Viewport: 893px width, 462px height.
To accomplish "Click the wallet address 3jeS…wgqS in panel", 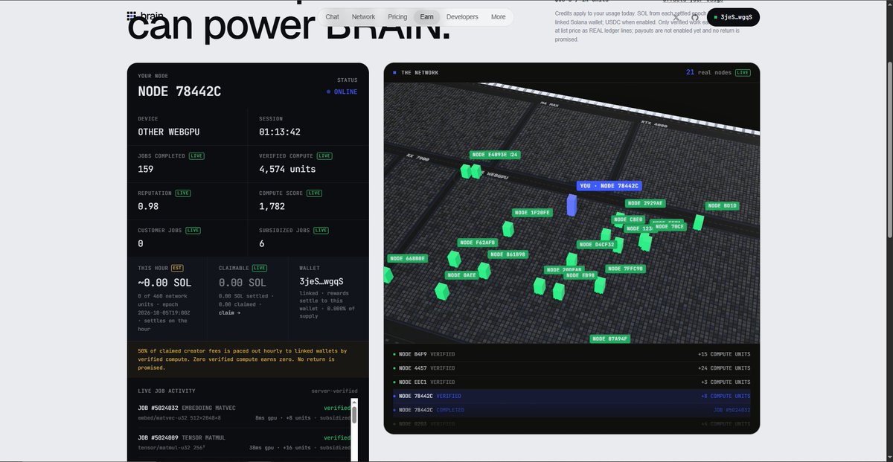I will pos(321,282).
